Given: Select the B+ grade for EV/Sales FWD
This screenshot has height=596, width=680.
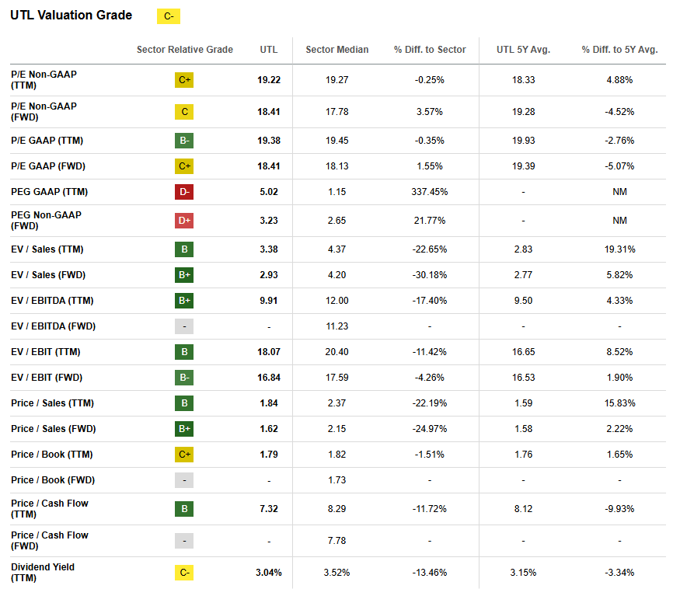Looking at the screenshot, I should (184, 274).
